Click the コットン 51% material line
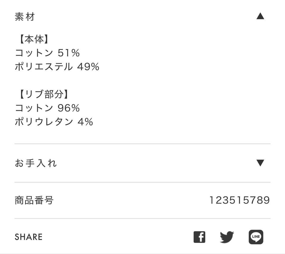The width and height of the screenshot is (285, 254). click(x=47, y=53)
